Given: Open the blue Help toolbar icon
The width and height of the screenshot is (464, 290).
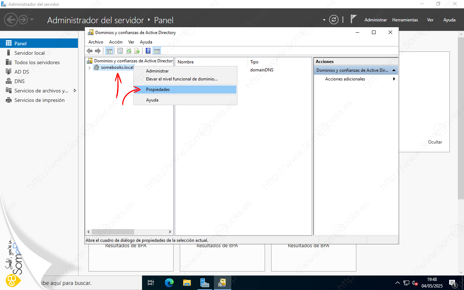Looking at the screenshot, I should click(148, 51).
